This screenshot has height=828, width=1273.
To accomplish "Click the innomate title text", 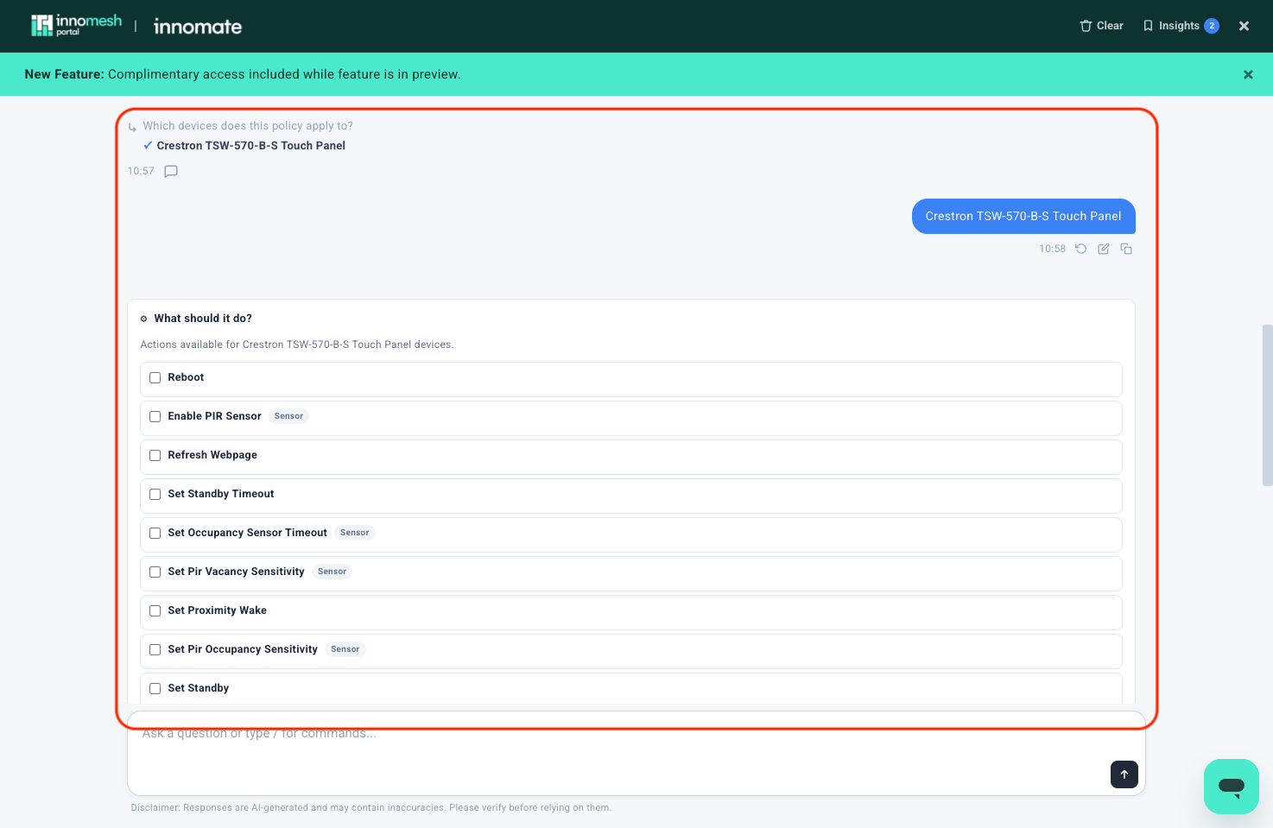I will tap(198, 27).
